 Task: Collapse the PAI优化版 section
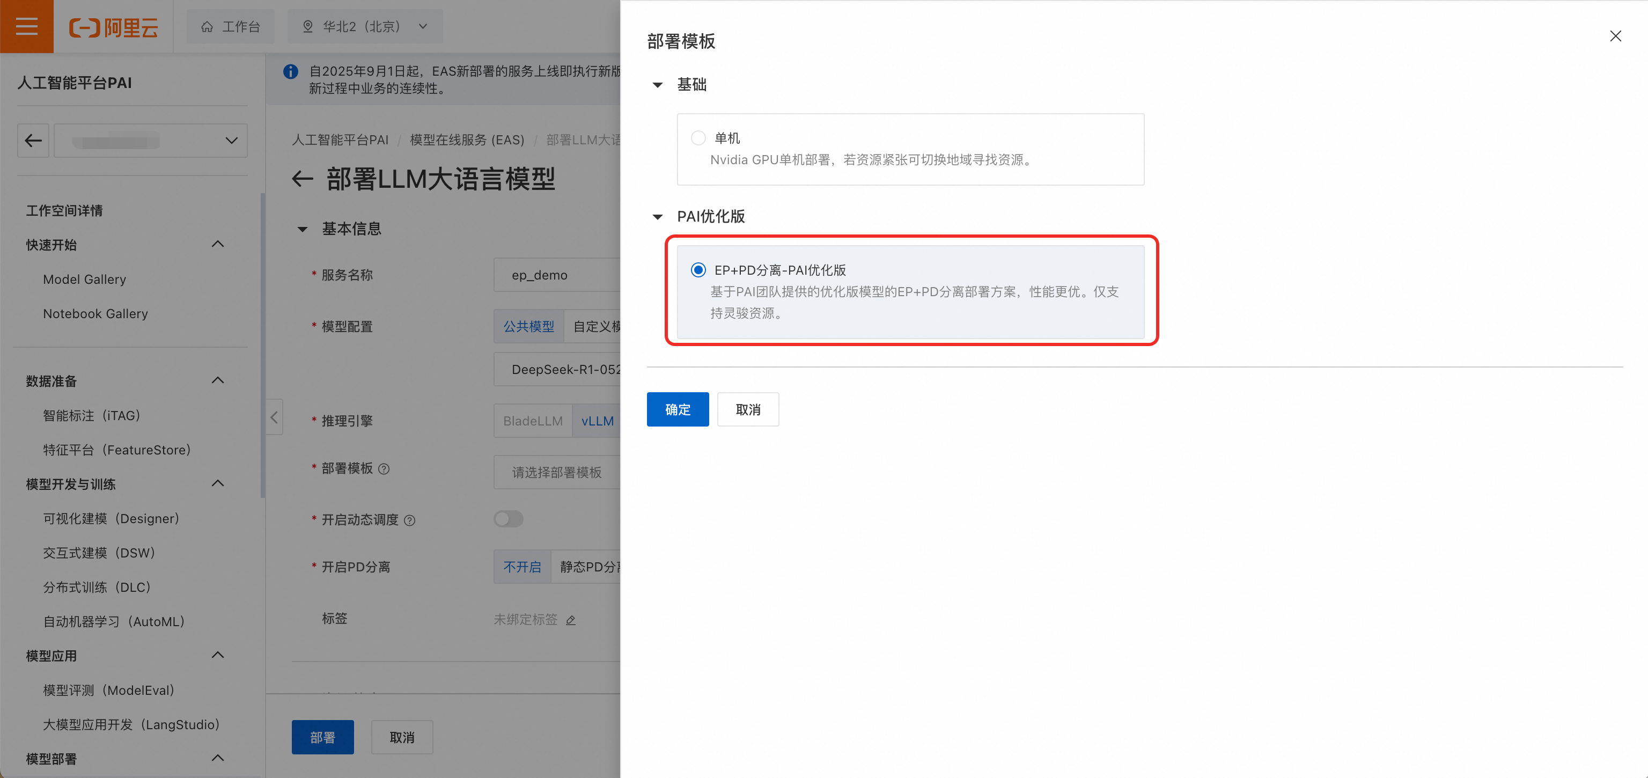click(657, 217)
